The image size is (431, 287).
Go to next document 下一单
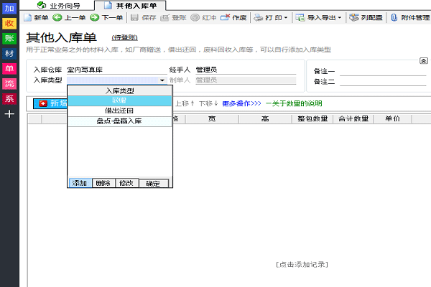pyautogui.click(x=106, y=17)
